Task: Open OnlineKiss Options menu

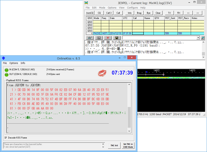Action: [14, 63]
